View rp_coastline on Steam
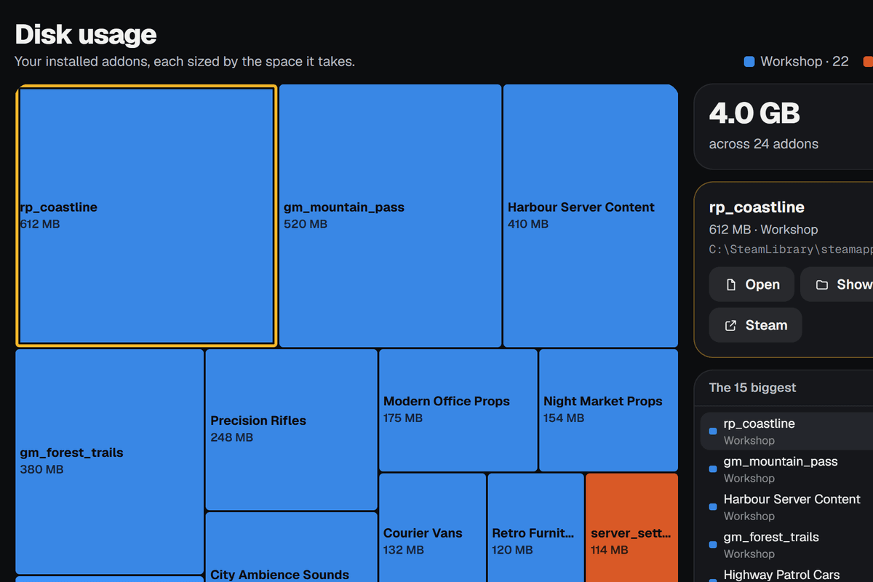Image resolution: width=873 pixels, height=582 pixels. [x=756, y=325]
